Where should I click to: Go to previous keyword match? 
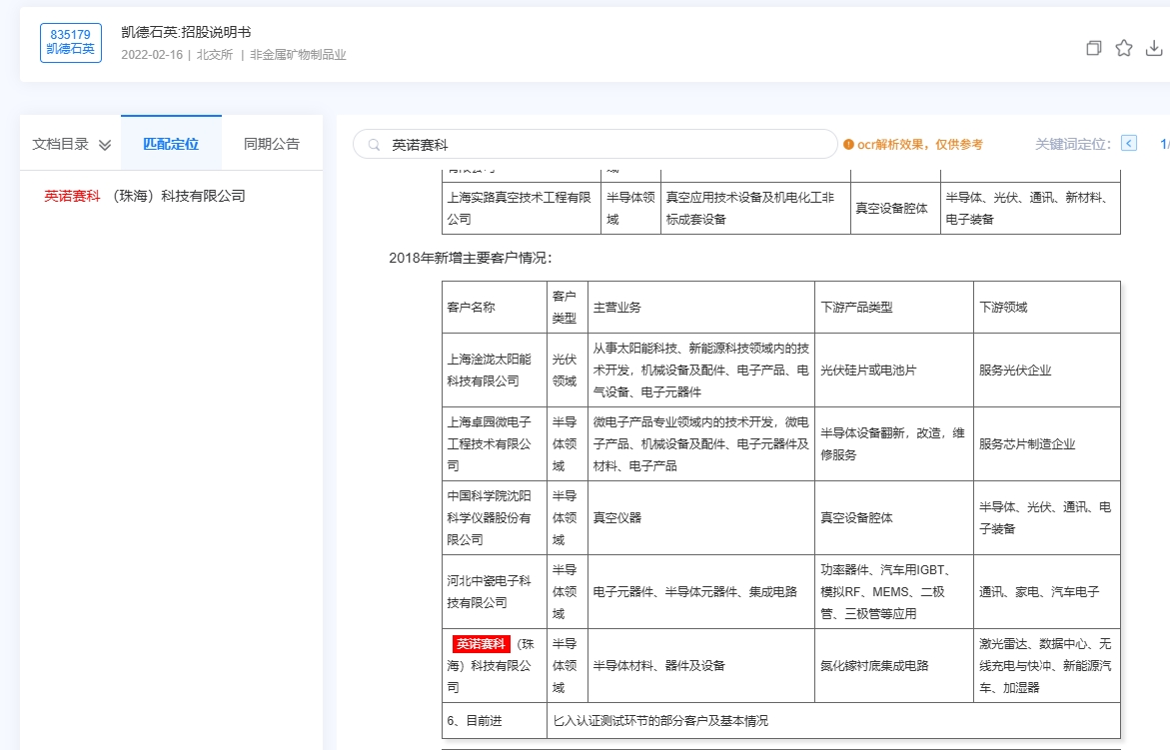point(1129,143)
